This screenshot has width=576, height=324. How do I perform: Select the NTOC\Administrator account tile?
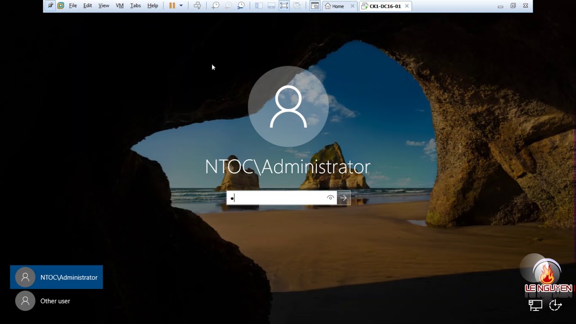(56, 277)
